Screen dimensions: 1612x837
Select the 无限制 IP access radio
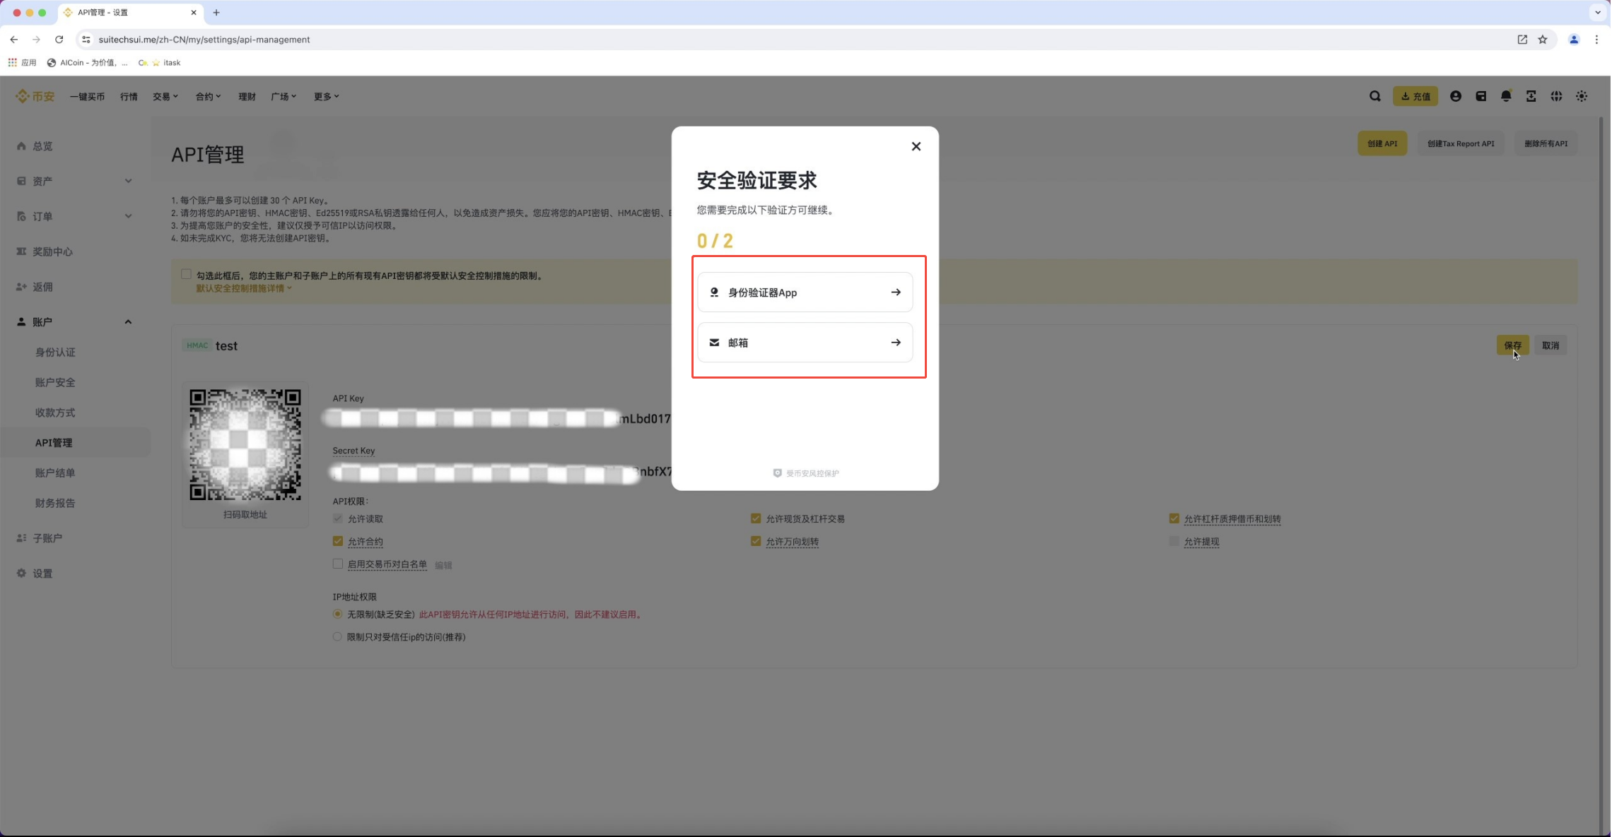click(338, 614)
